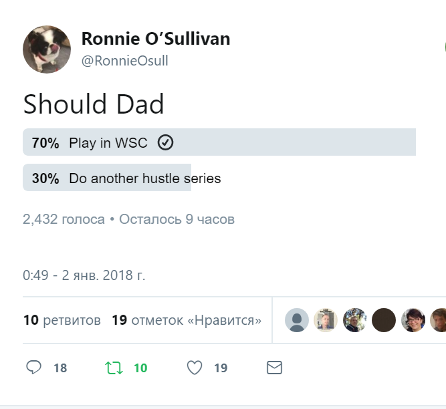This screenshot has width=446, height=409.
Task: Click the reply speech bubble icon
Action: [34, 368]
